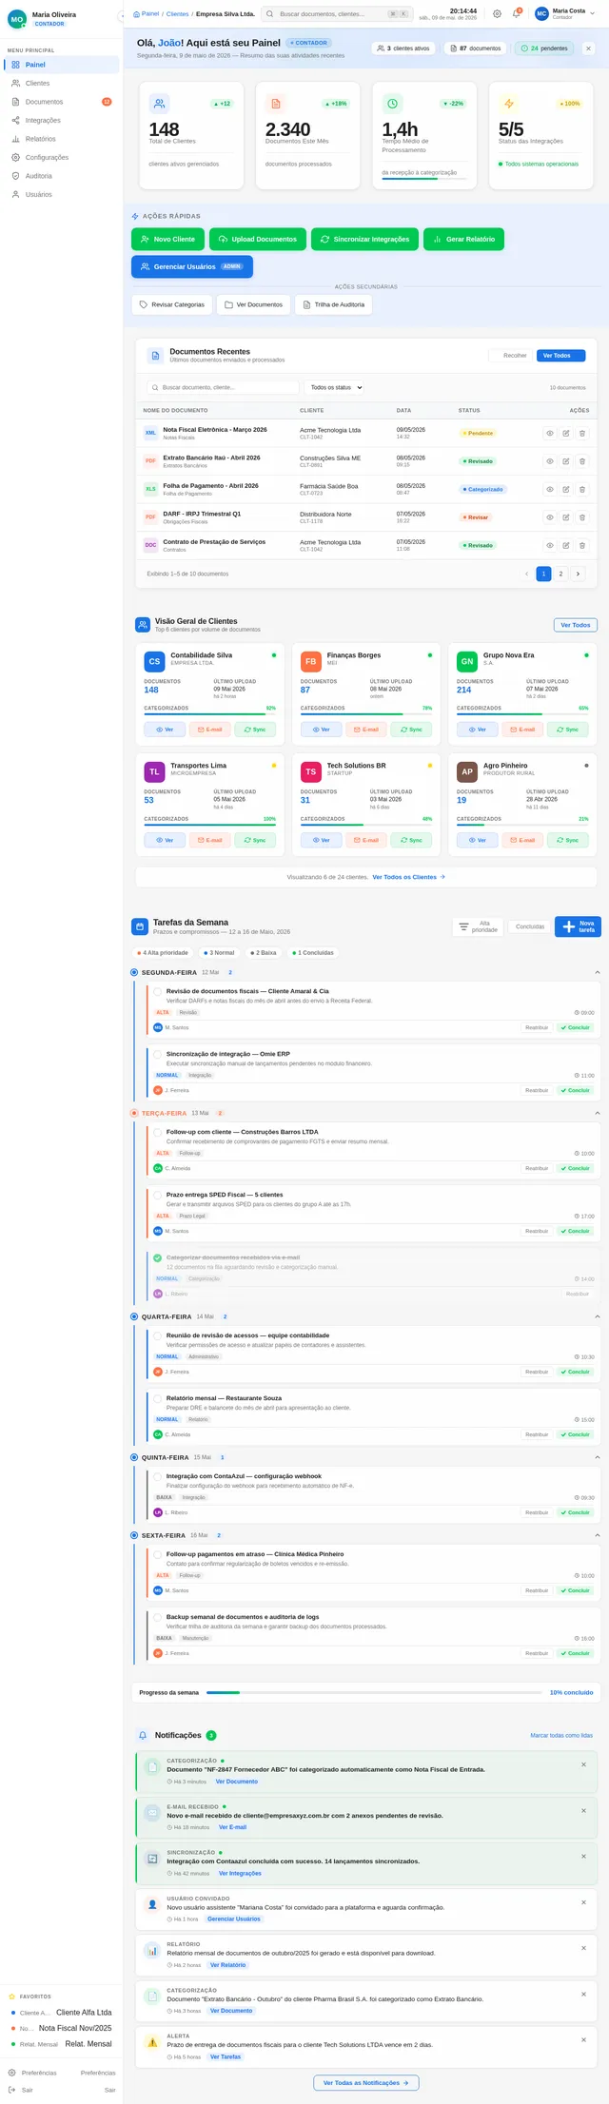Sync Transportes Lima client

point(255,840)
